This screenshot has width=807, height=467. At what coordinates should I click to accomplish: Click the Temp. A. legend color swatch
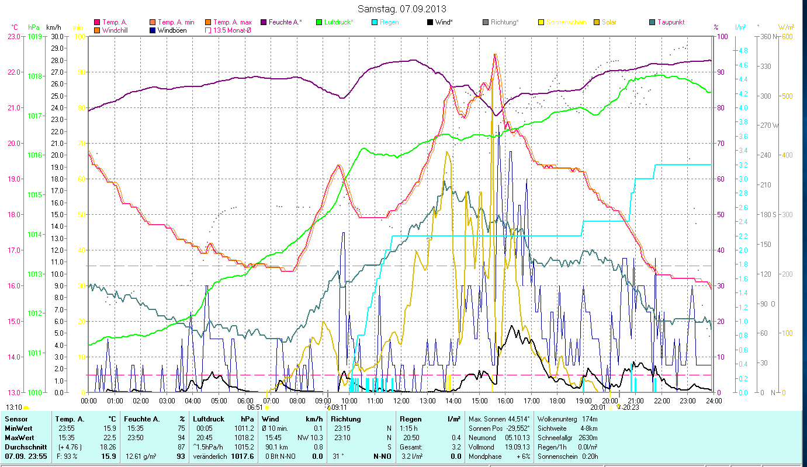coord(96,22)
